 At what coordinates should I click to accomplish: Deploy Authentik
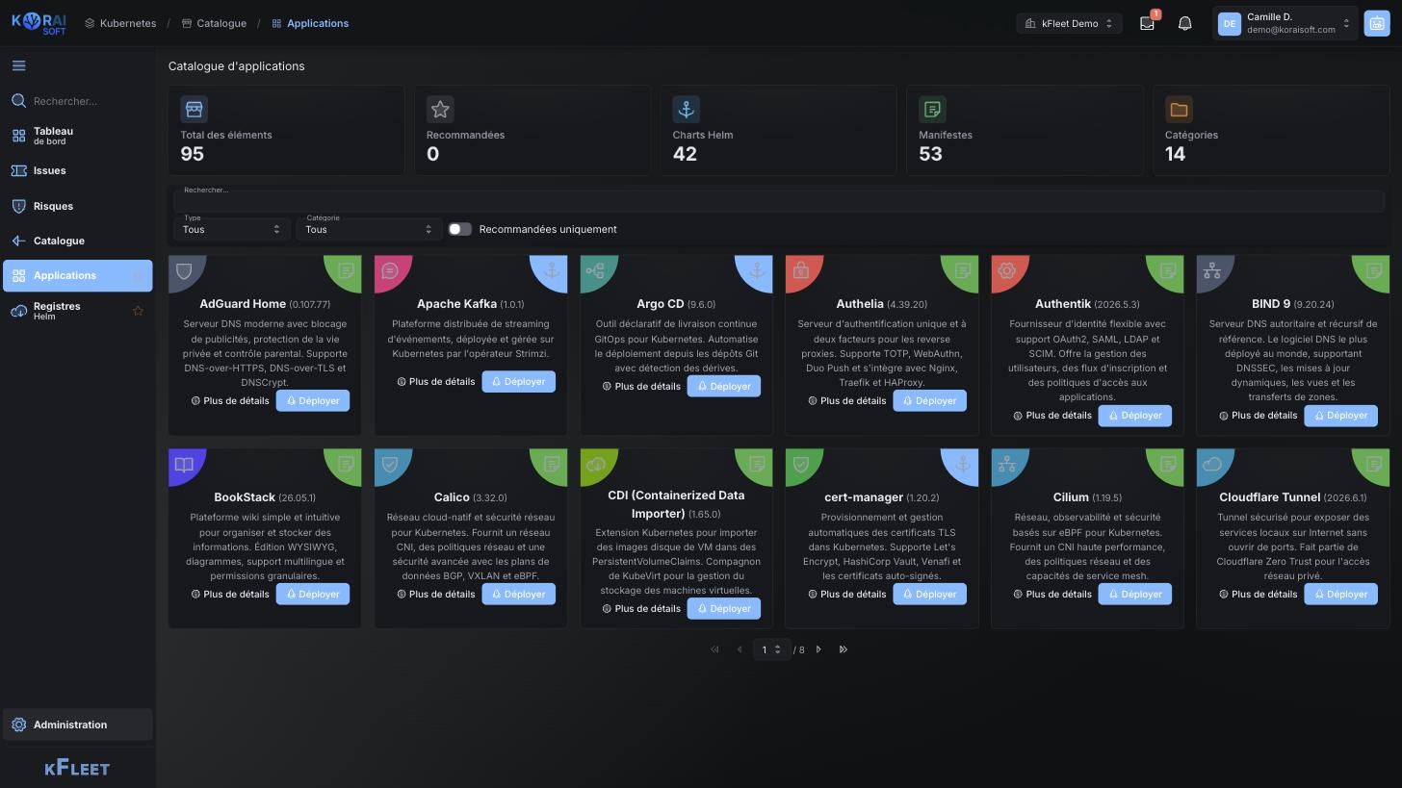1135,416
